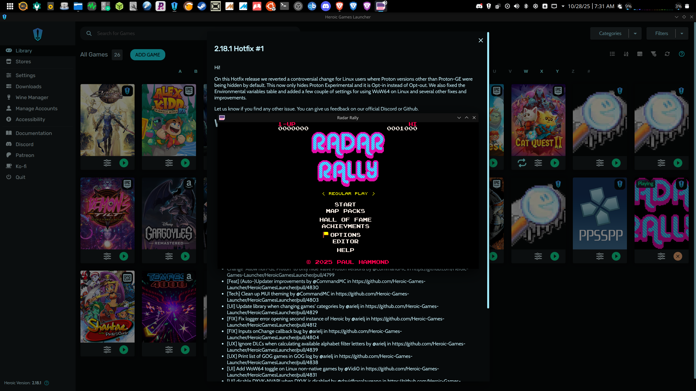696x391 pixels.
Task: Click the changelog dialog vertical scrollbar
Action: tap(488, 170)
